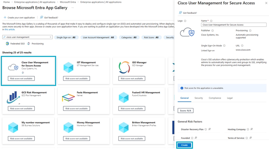Click Got feedback in the right panel

coord(188,13)
